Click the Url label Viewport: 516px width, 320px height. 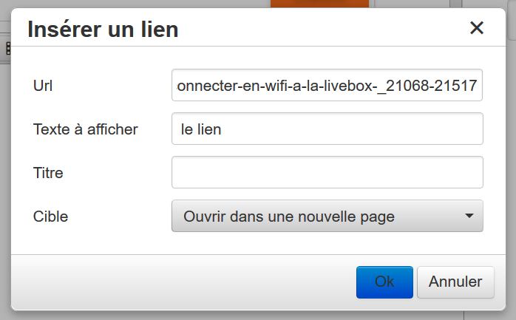coord(43,86)
